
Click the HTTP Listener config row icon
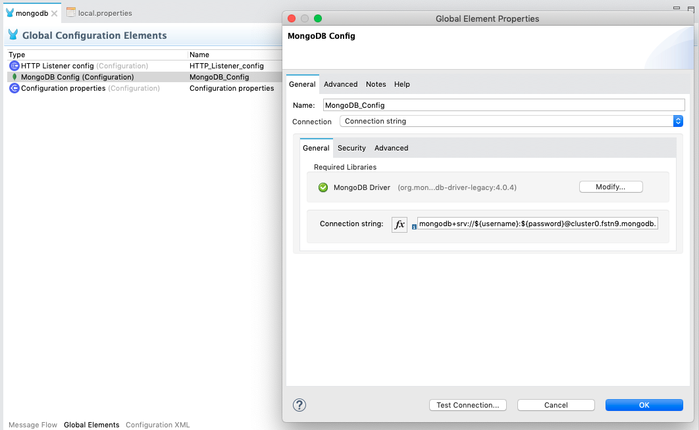(x=14, y=66)
